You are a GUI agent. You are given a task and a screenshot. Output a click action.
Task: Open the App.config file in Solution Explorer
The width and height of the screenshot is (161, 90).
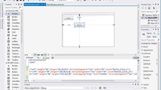[153, 23]
